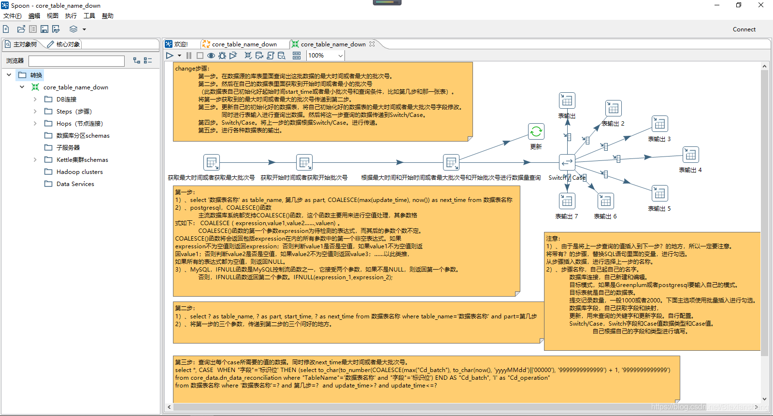This screenshot has height=416, width=773.
Task: Expand the Kettle集群schemas folder
Action: click(x=35, y=159)
